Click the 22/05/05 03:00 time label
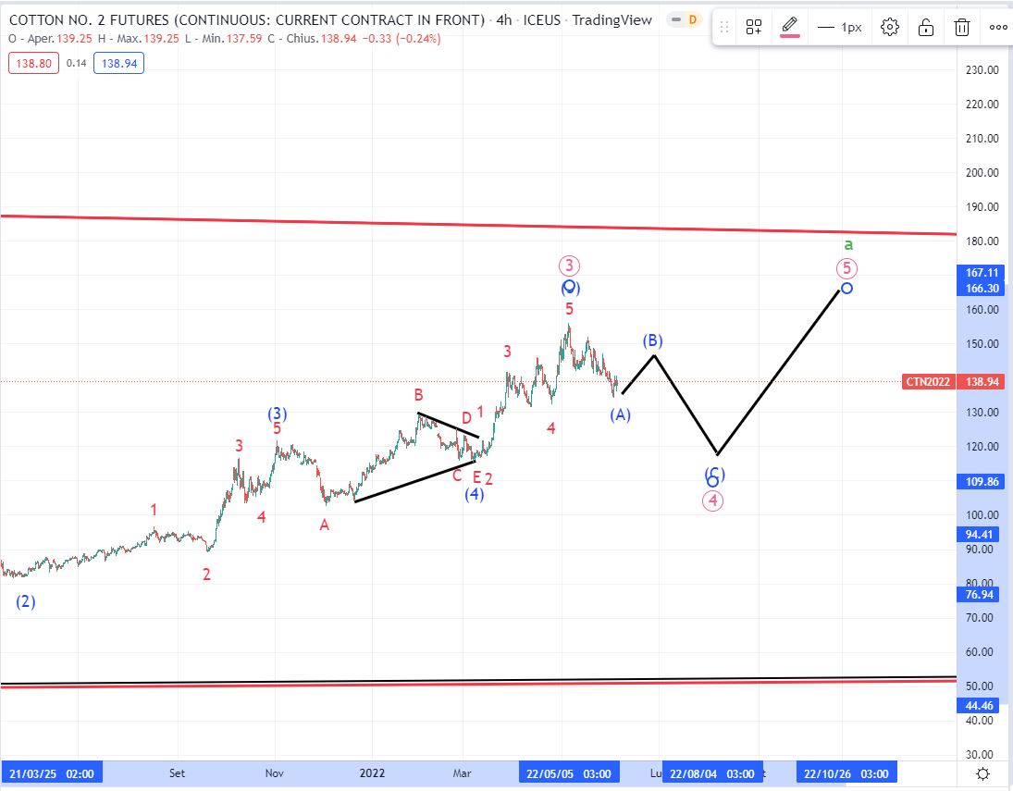This screenshot has height=791, width=1013. pos(569,773)
